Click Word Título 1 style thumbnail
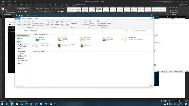Screen dimensions: 189x106 point(85,10)
